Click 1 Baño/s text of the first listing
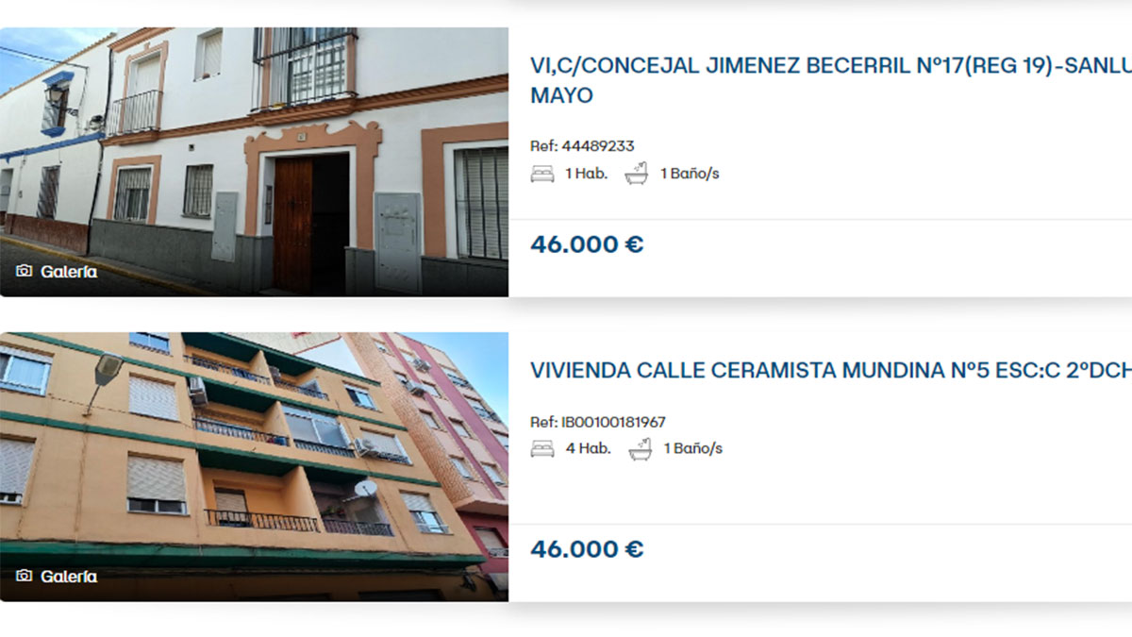1132x637 pixels. tap(690, 174)
